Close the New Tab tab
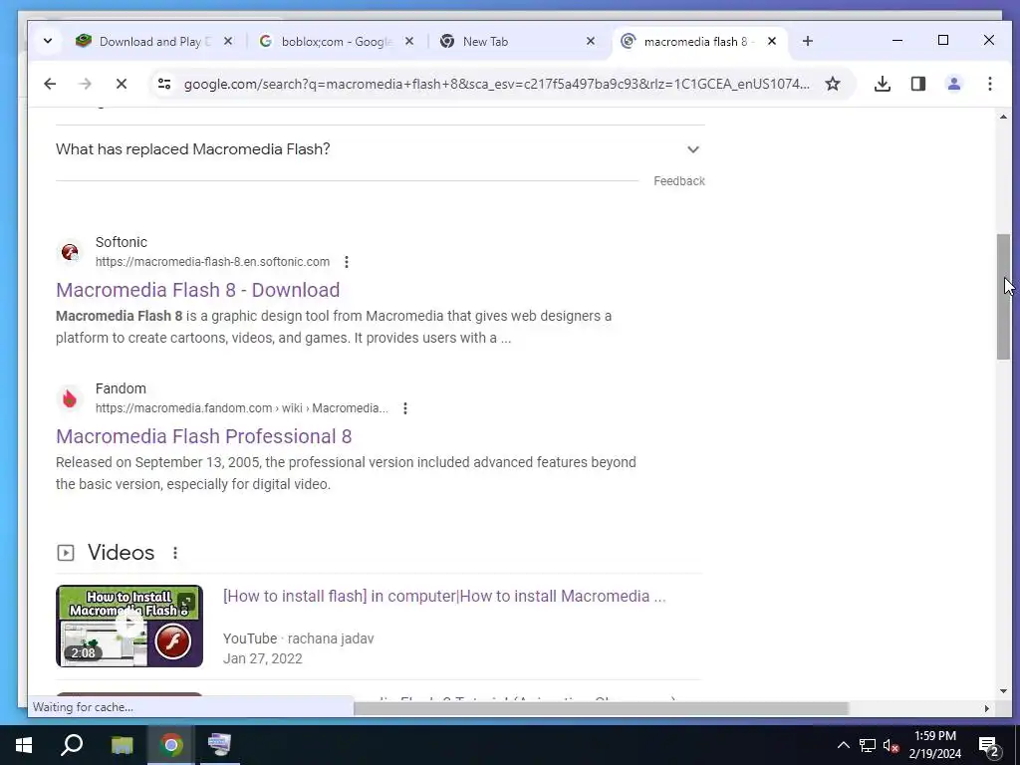The image size is (1020, 765). pos(591,41)
